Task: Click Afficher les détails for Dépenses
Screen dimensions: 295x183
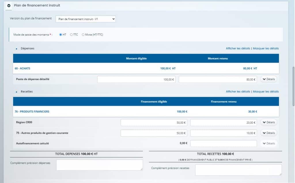Action: (238, 48)
